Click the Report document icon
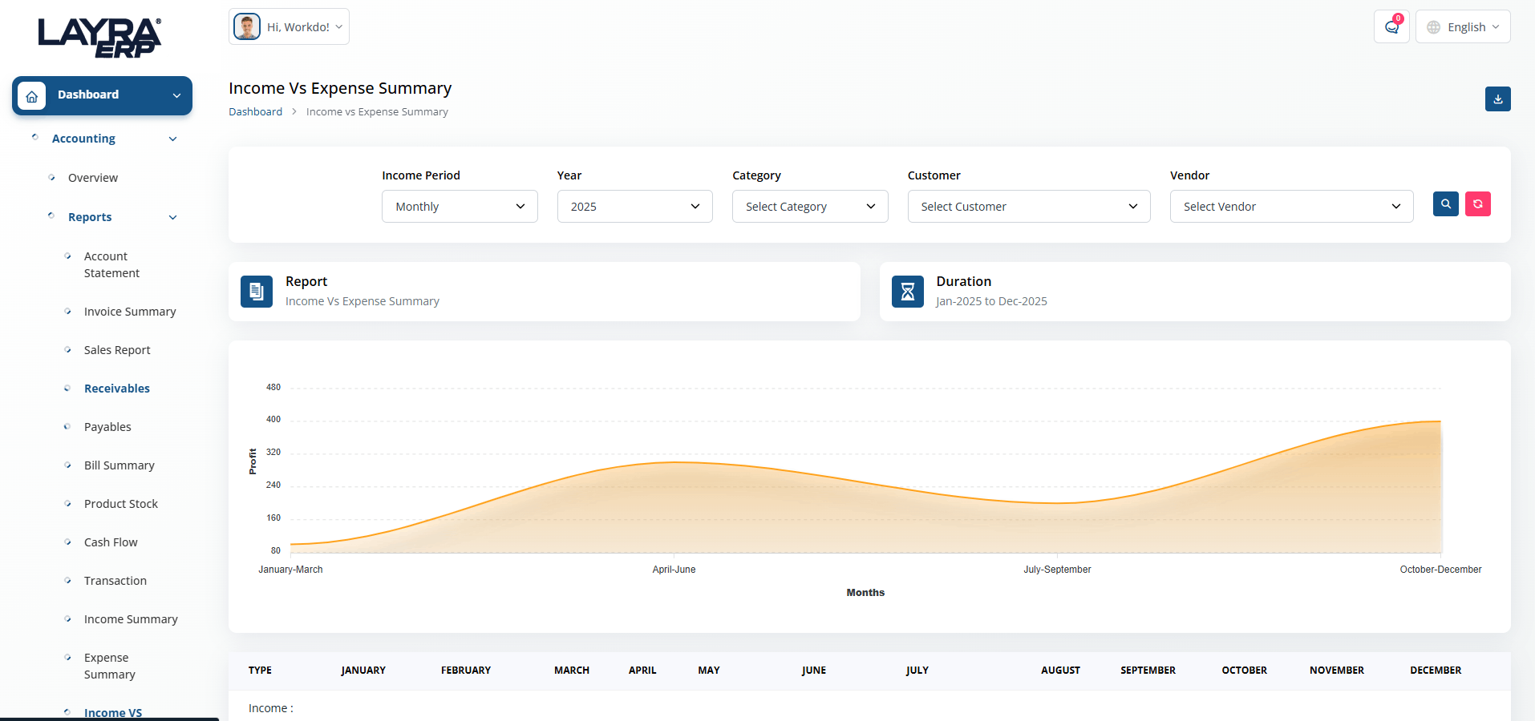1535x721 pixels. click(x=257, y=292)
